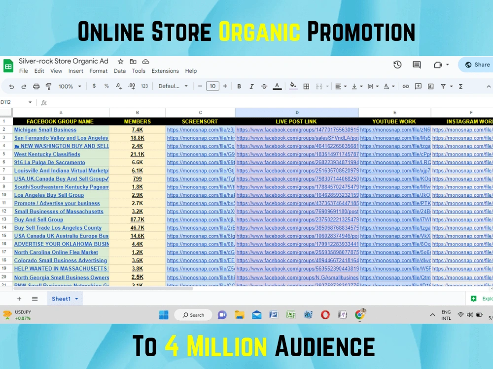Open version history clock icon
The image size is (493, 369).
tap(397, 64)
